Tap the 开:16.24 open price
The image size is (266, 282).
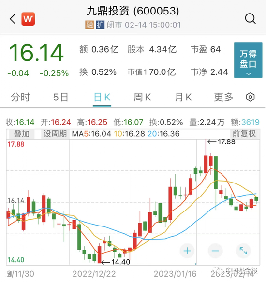coord(56,122)
